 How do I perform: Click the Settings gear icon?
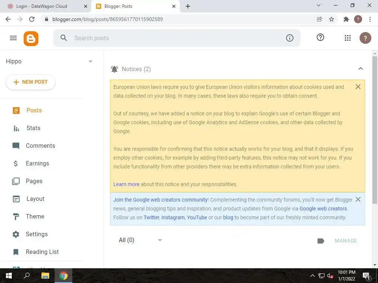pos(16,234)
